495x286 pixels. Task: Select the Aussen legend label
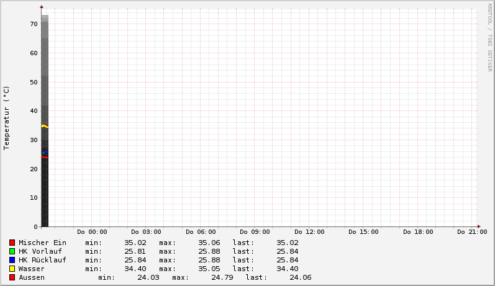(x=32, y=277)
